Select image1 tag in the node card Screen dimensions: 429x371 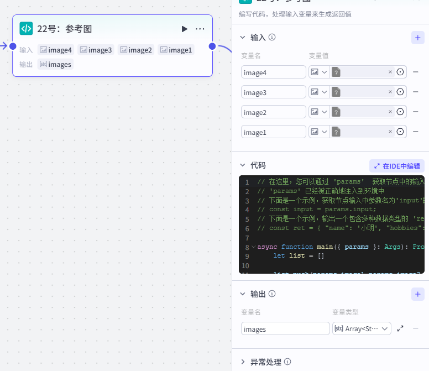[176, 50]
